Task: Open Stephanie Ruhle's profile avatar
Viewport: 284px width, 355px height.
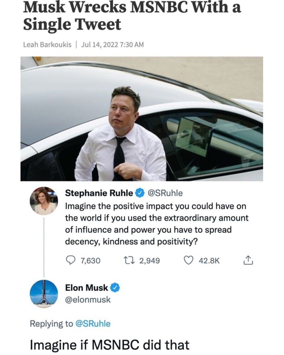Action: coord(44,201)
